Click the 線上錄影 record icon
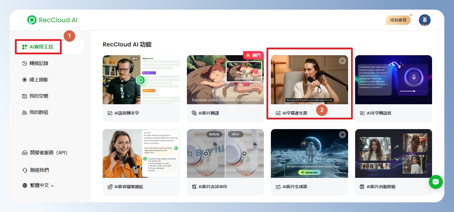The height and width of the screenshot is (212, 454). (25, 80)
